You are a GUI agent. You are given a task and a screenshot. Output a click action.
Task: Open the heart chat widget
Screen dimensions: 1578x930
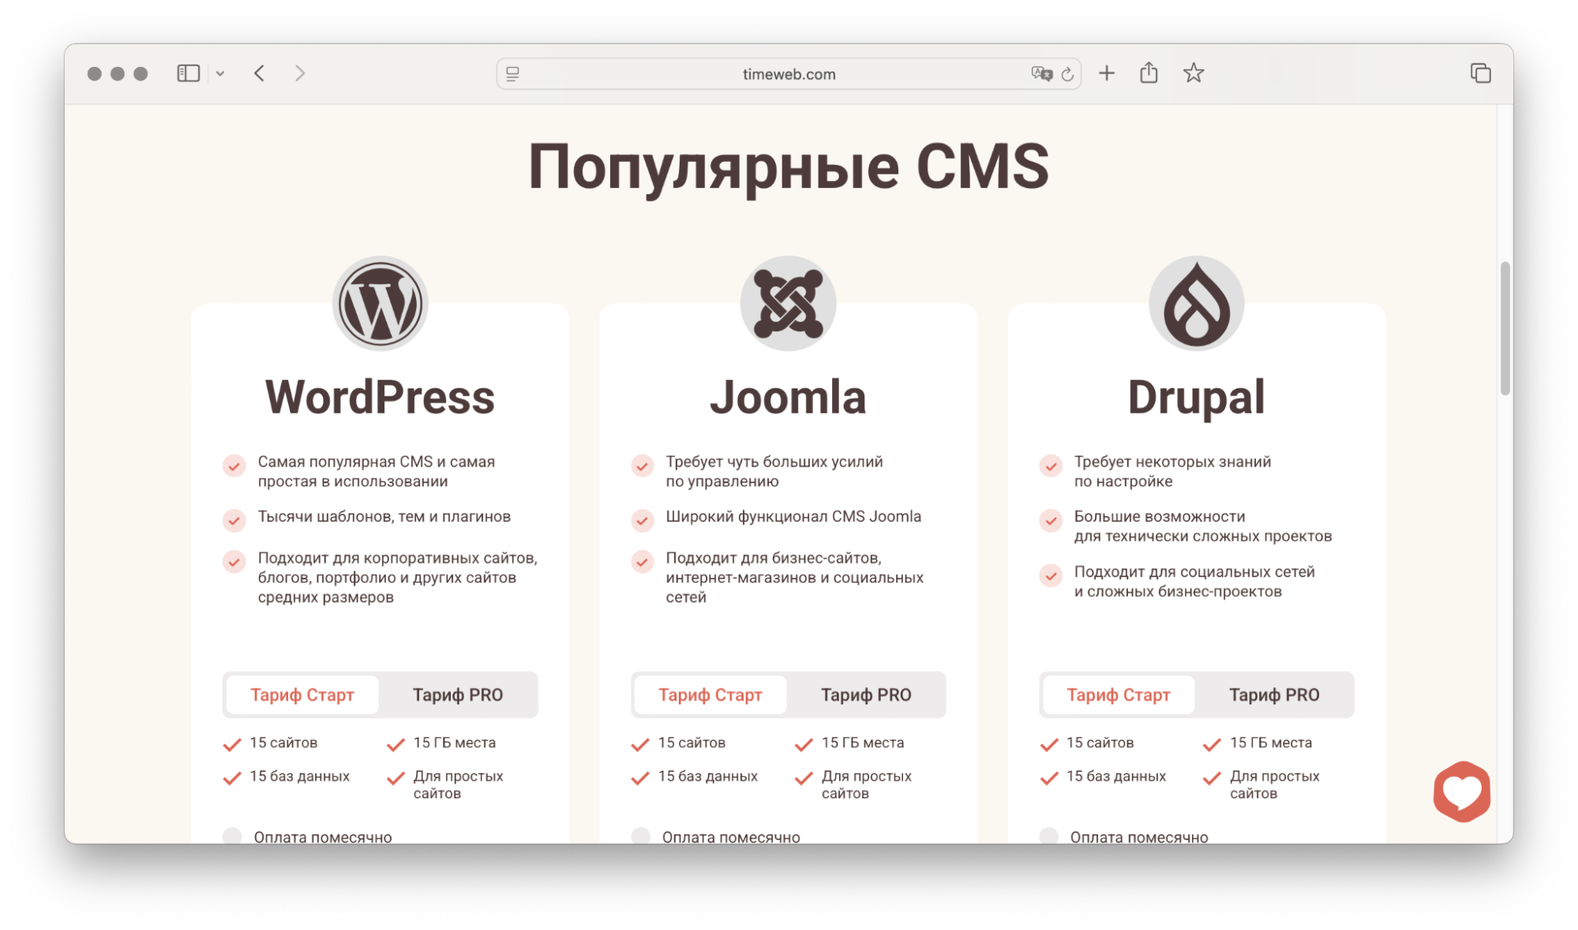click(1462, 791)
